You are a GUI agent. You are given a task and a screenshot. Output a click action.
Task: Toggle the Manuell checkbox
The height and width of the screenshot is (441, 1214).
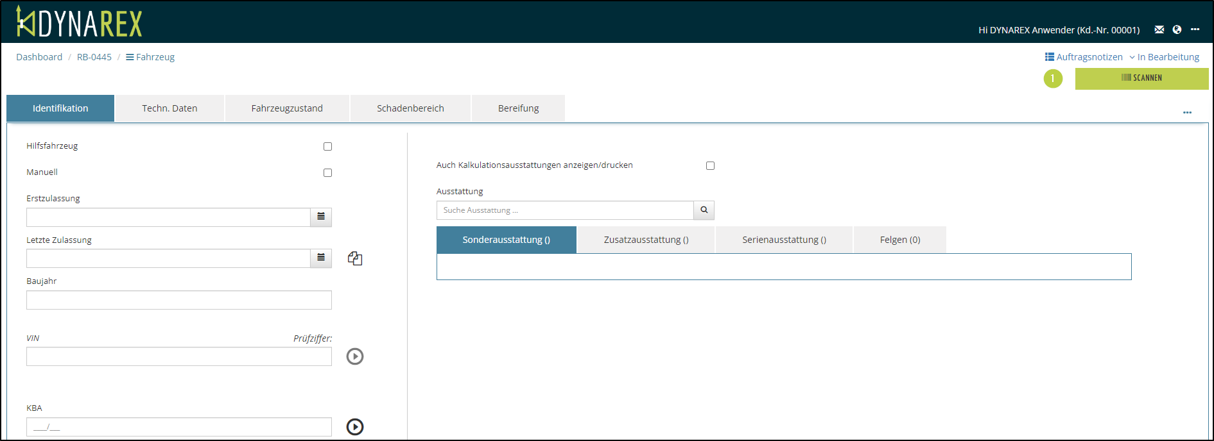click(x=327, y=173)
